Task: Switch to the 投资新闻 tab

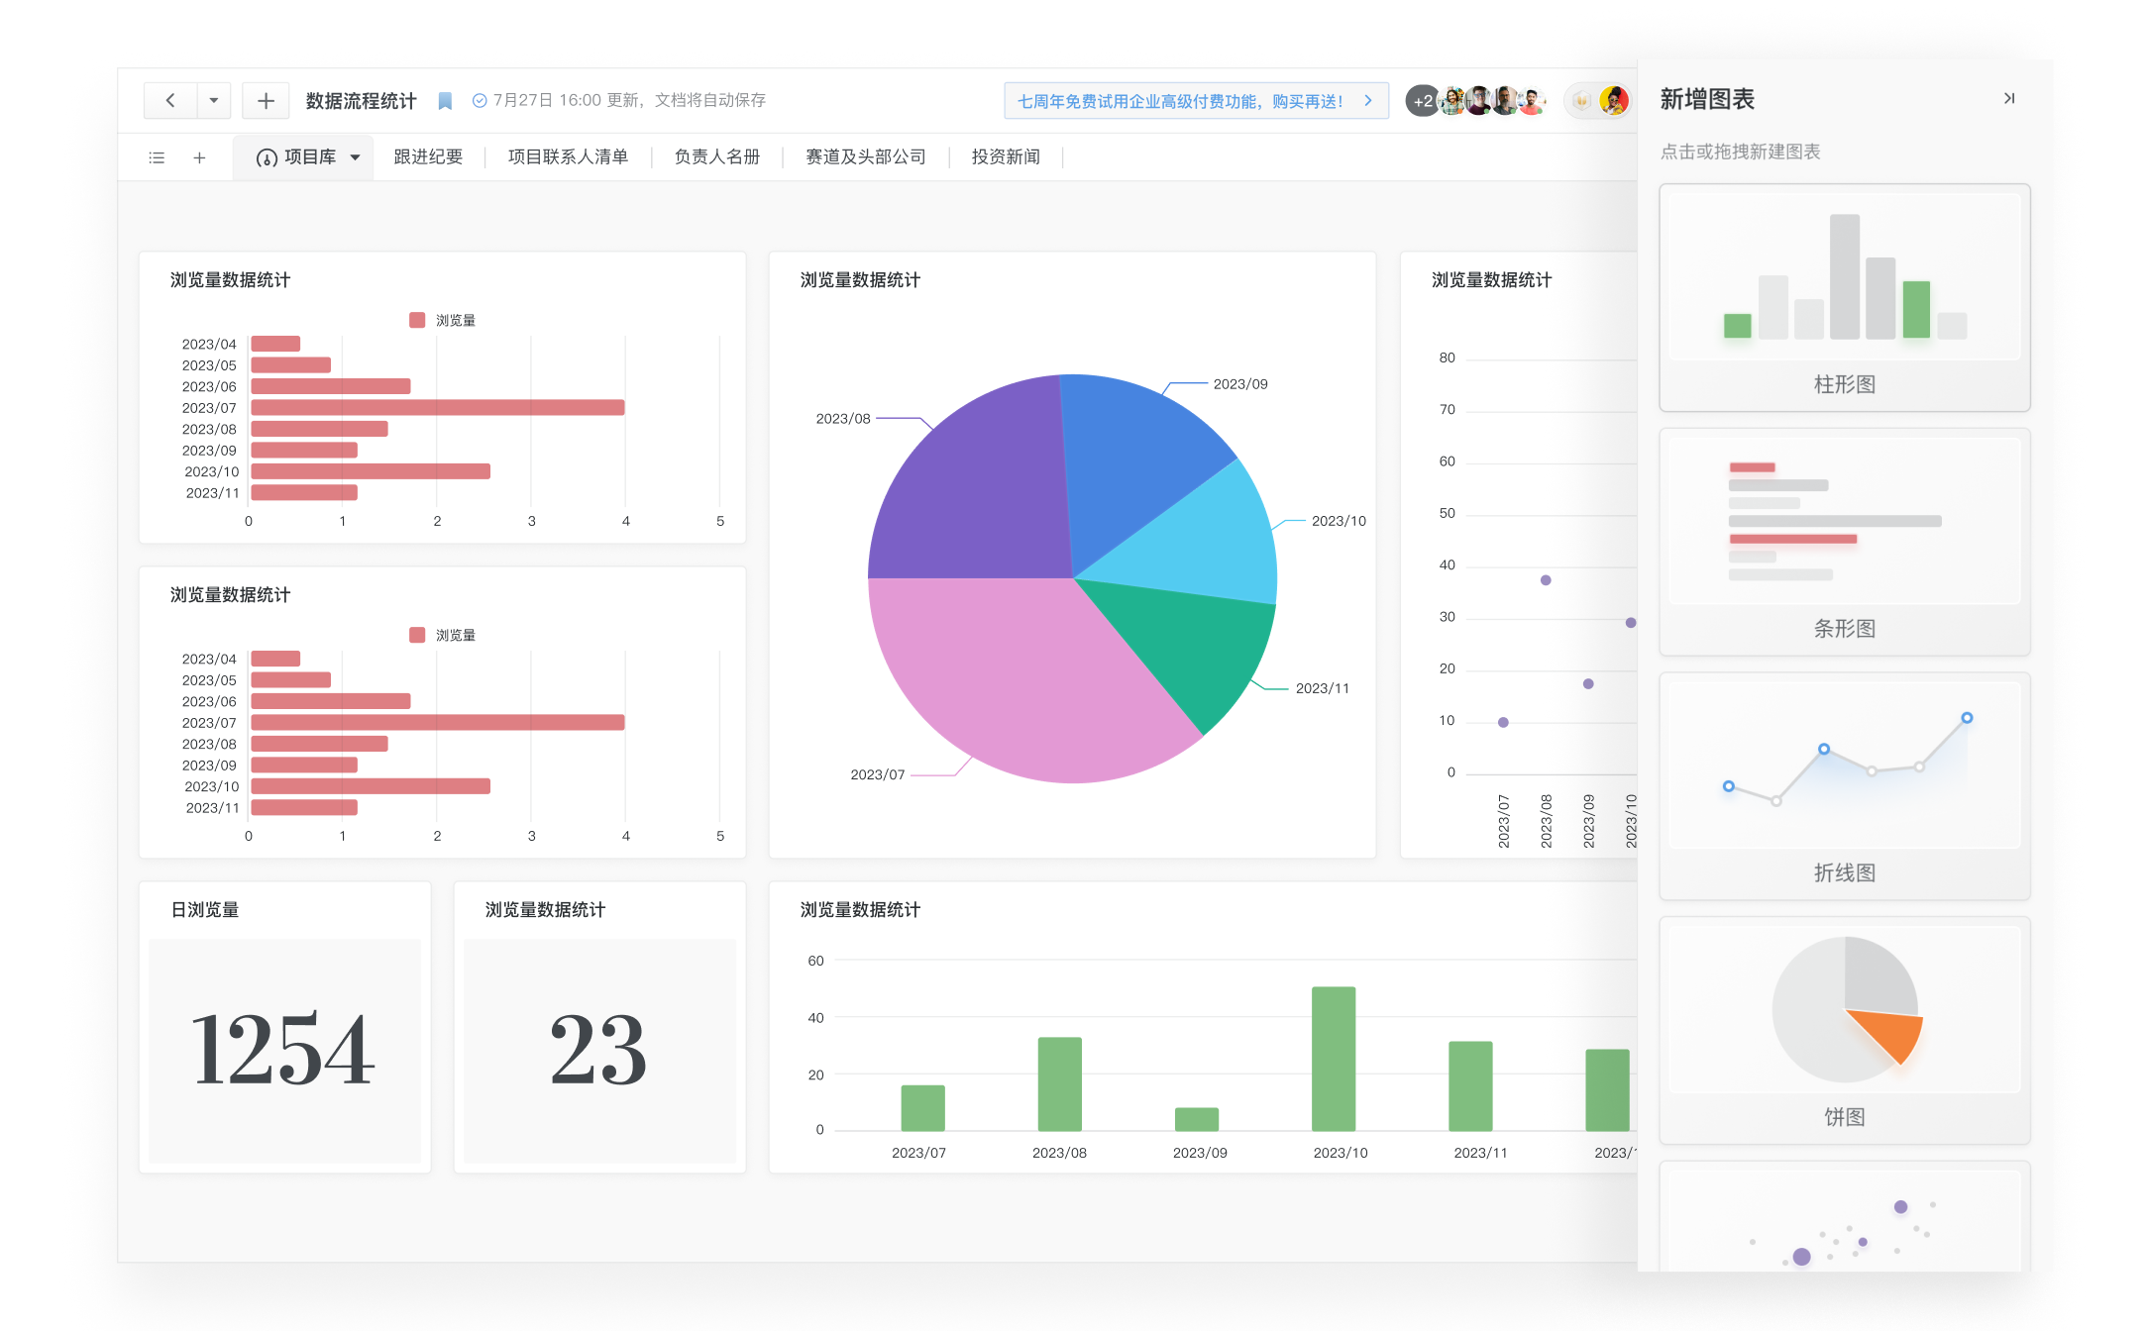Action: (1006, 156)
